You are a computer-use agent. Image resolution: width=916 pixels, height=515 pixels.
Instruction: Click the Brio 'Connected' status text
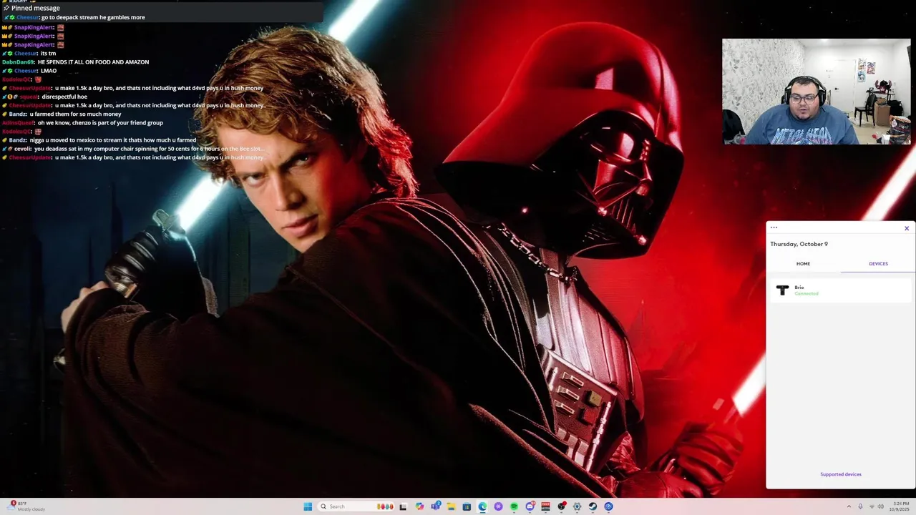pyautogui.click(x=807, y=293)
